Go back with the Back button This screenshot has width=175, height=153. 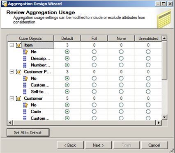coord(70,145)
